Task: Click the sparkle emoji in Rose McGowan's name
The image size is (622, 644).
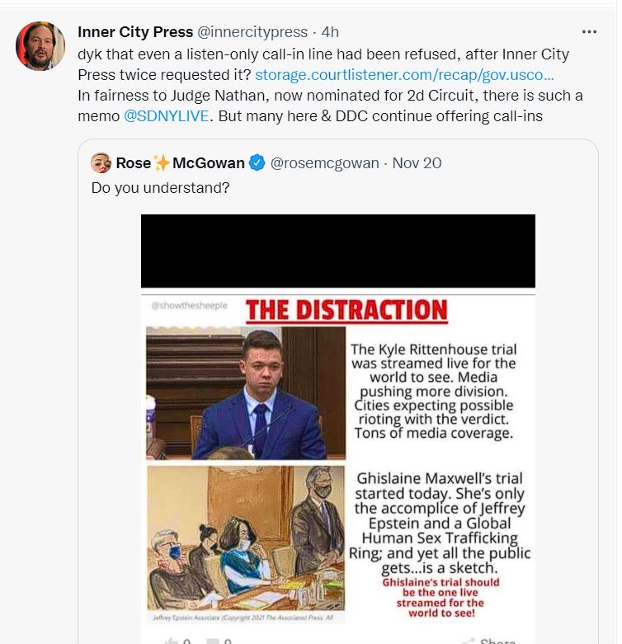Action: [162, 163]
